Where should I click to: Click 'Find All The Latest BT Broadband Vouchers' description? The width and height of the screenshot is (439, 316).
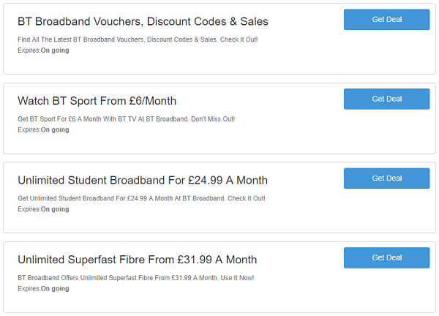tap(138, 39)
